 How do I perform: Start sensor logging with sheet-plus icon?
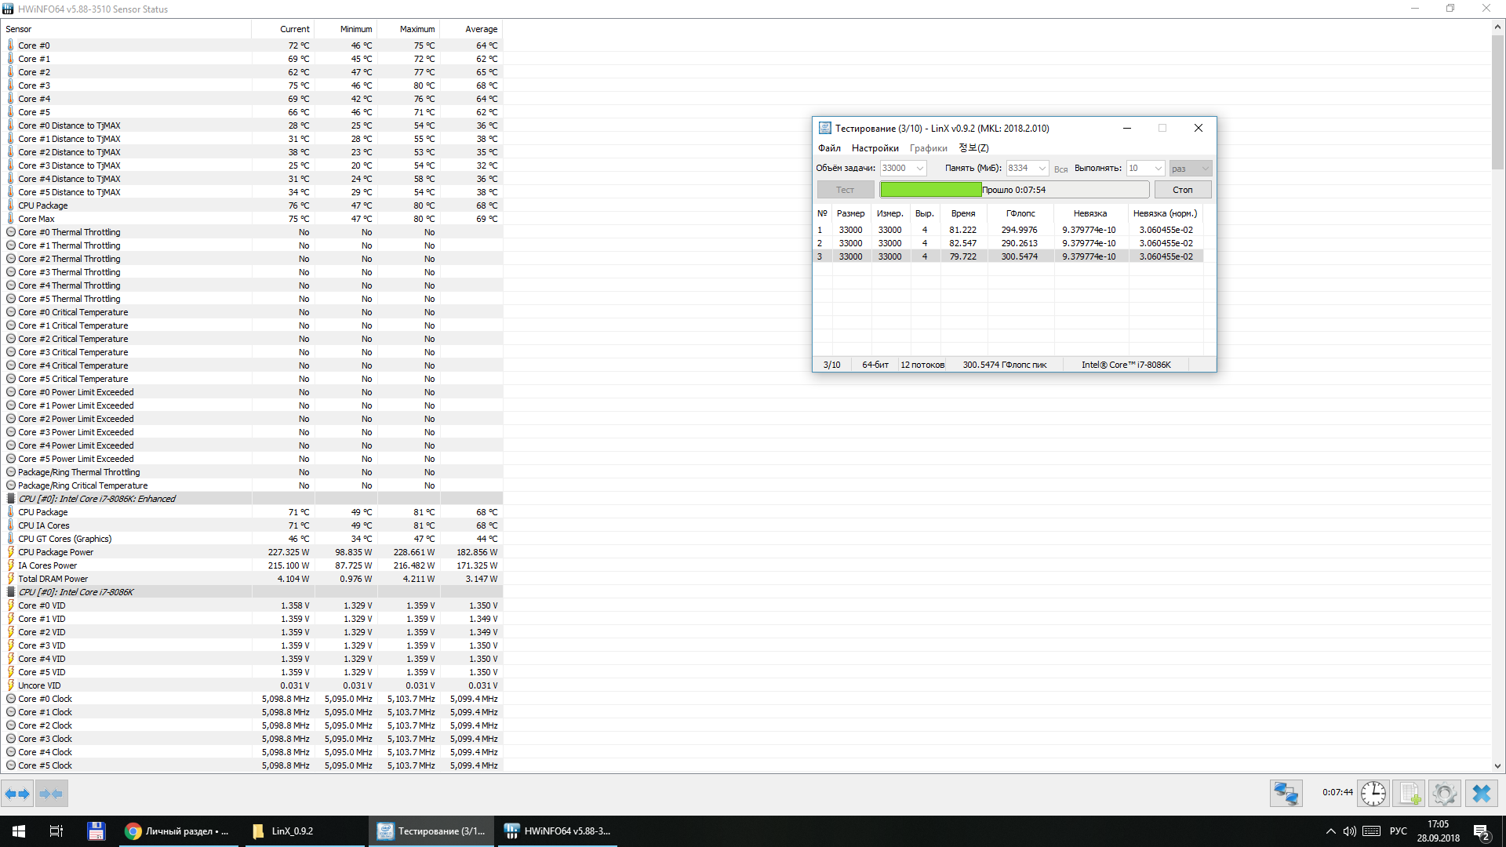1409,794
